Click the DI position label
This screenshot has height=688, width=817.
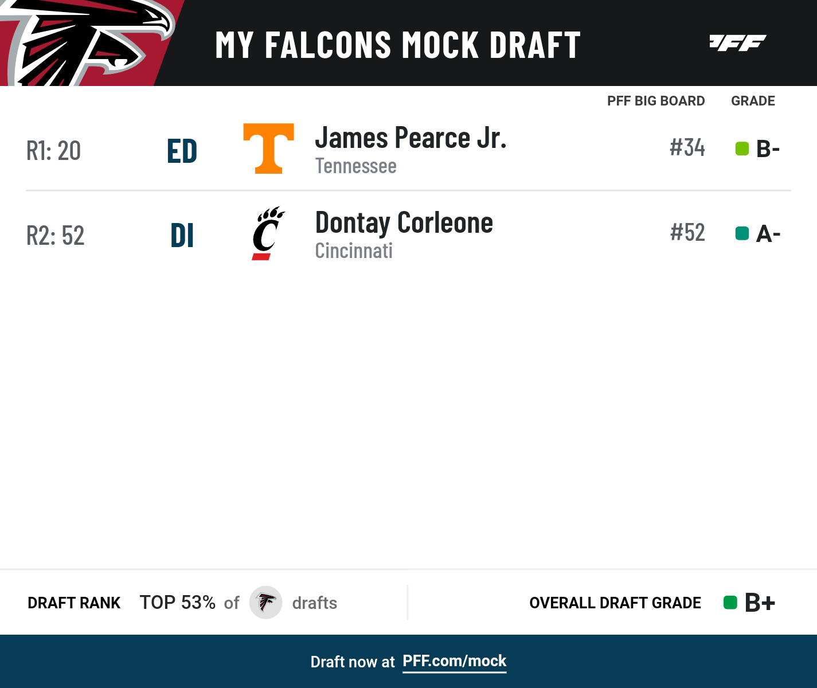tap(182, 236)
